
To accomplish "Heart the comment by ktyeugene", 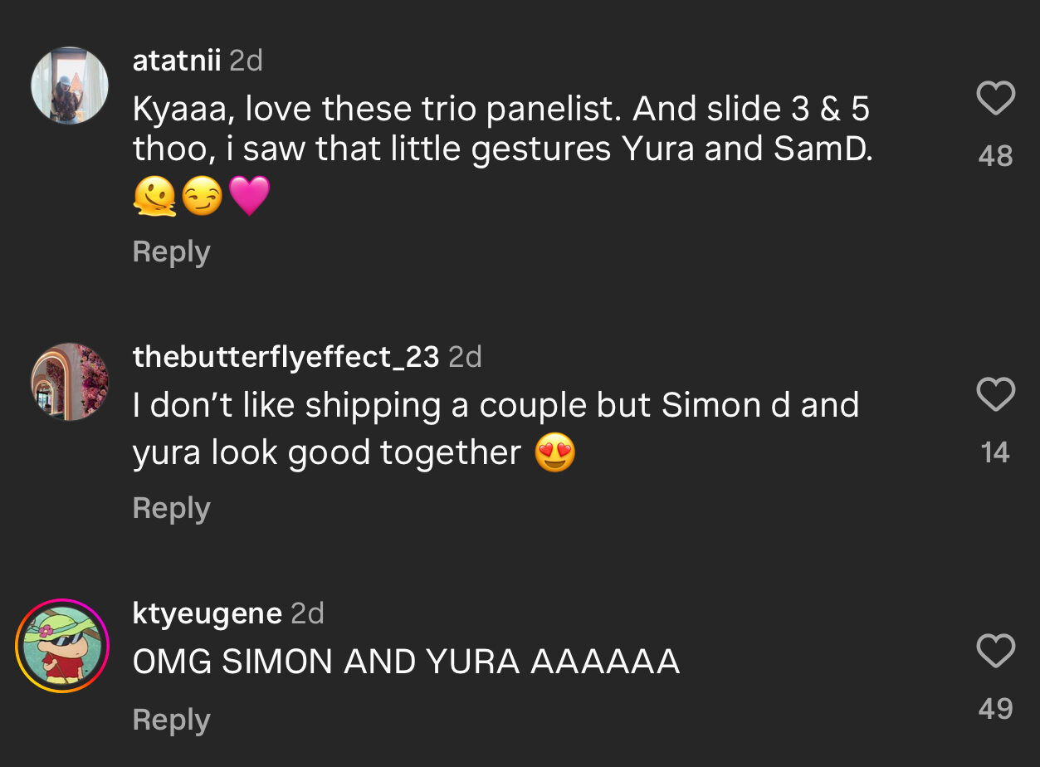I will tap(995, 651).
